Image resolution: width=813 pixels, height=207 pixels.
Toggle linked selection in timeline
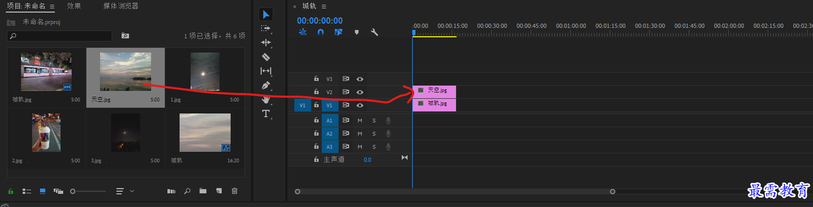point(338,32)
